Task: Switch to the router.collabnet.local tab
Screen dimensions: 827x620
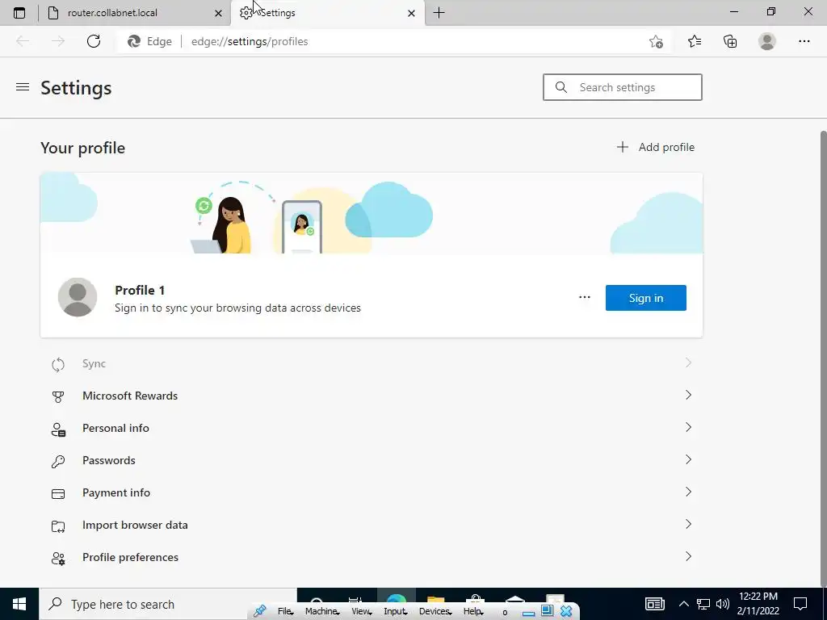Action: tap(135, 13)
